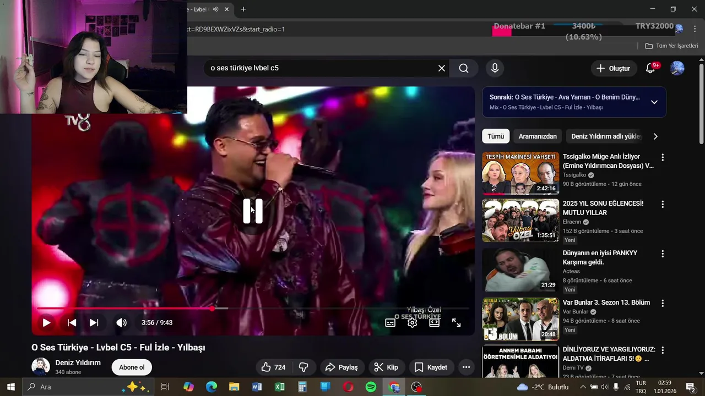
Task: Open options for the Var Bunlar 3. Sezon video
Action: click(x=663, y=303)
